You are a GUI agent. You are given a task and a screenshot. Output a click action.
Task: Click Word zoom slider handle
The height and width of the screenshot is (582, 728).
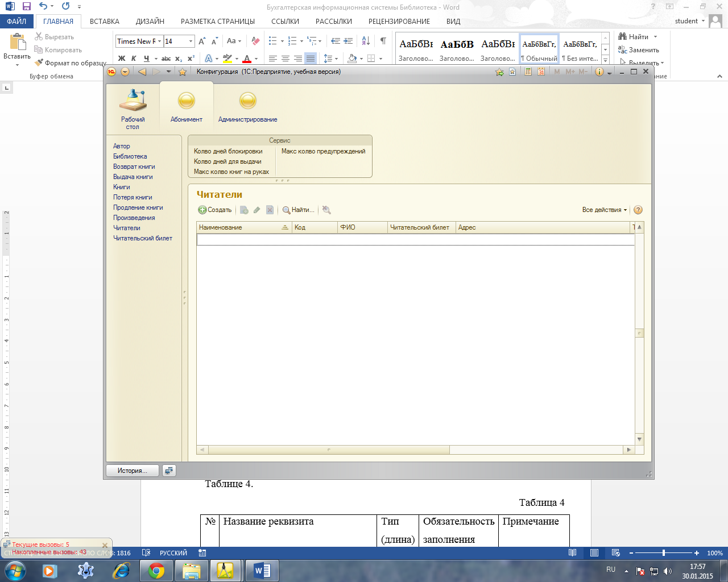pos(663,552)
